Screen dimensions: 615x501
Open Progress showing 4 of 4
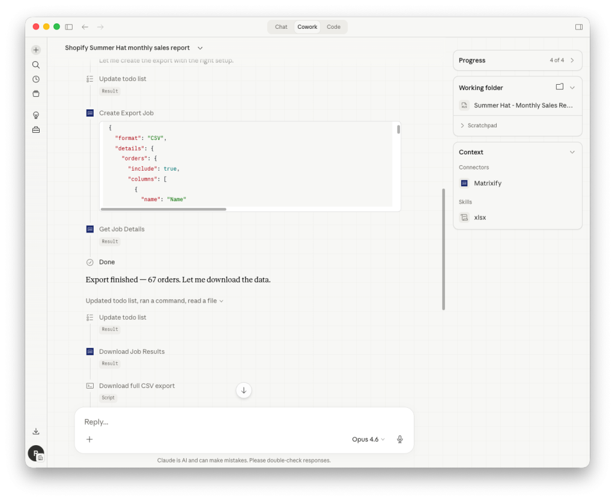[517, 60]
